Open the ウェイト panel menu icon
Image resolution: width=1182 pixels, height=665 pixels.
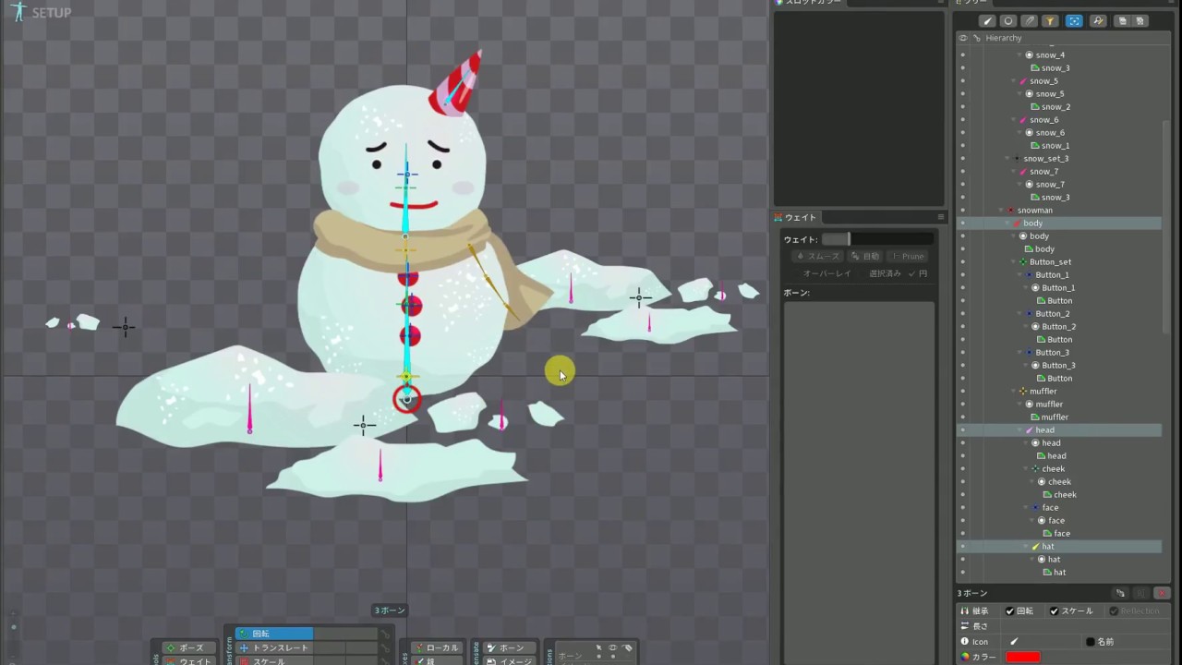tap(941, 217)
